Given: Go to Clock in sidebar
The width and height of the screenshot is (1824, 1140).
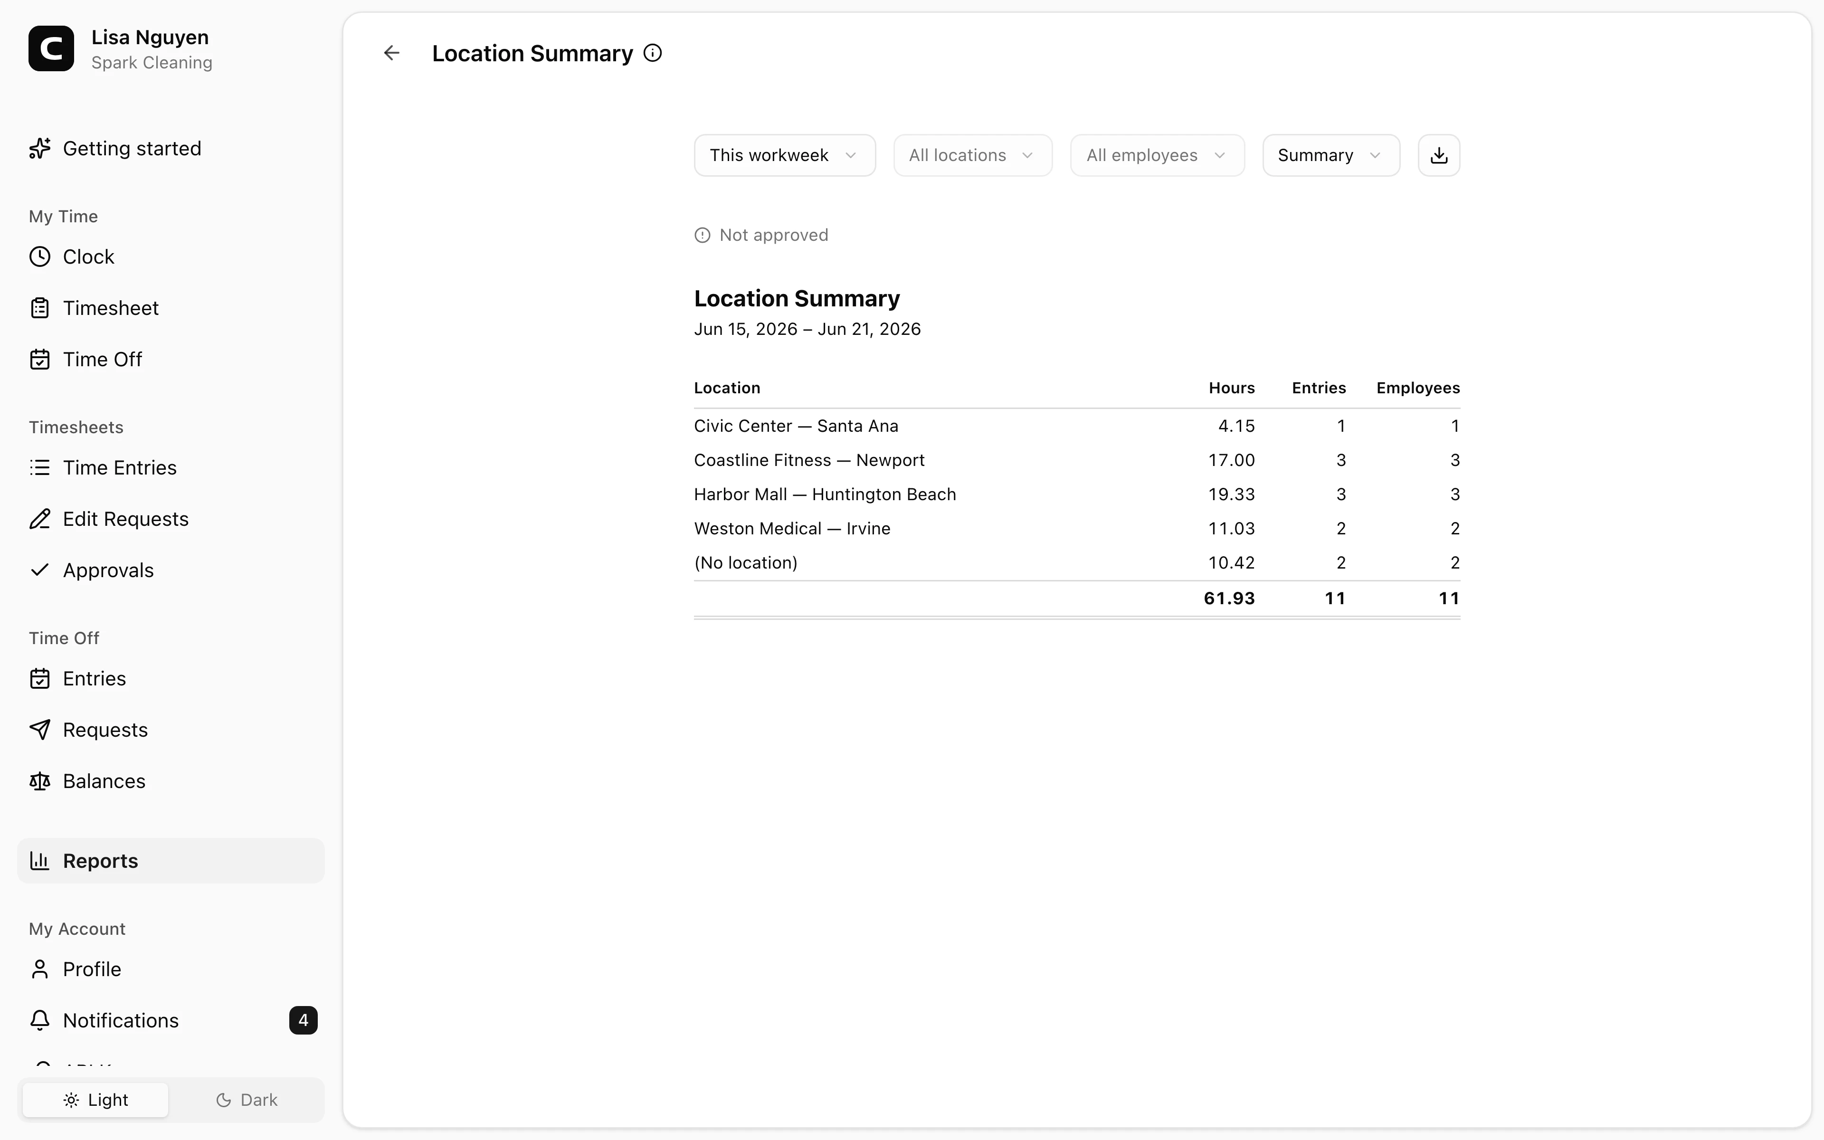Looking at the screenshot, I should click(x=171, y=257).
